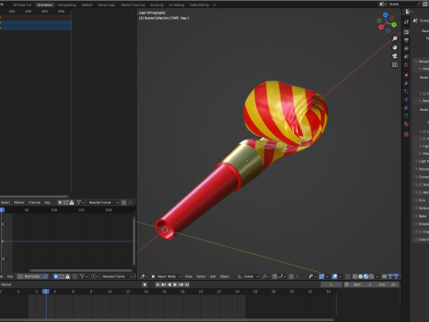Open the Tool properties tab
The image size is (429, 322).
(407, 21)
